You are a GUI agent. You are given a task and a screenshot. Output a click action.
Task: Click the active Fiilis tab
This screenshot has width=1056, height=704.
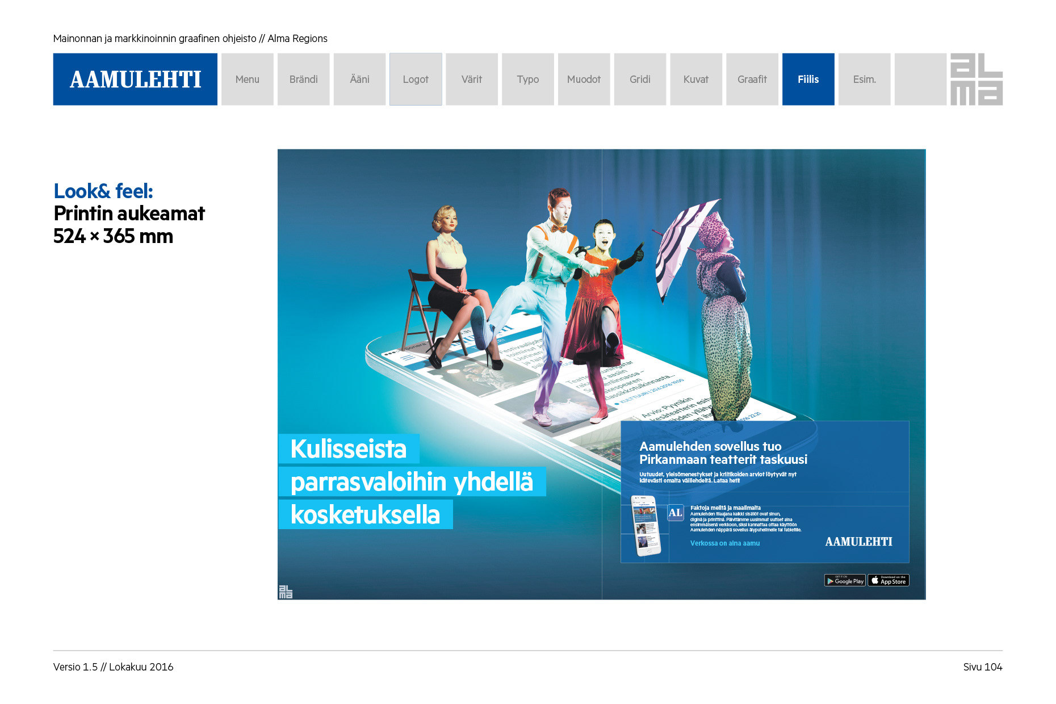point(808,79)
